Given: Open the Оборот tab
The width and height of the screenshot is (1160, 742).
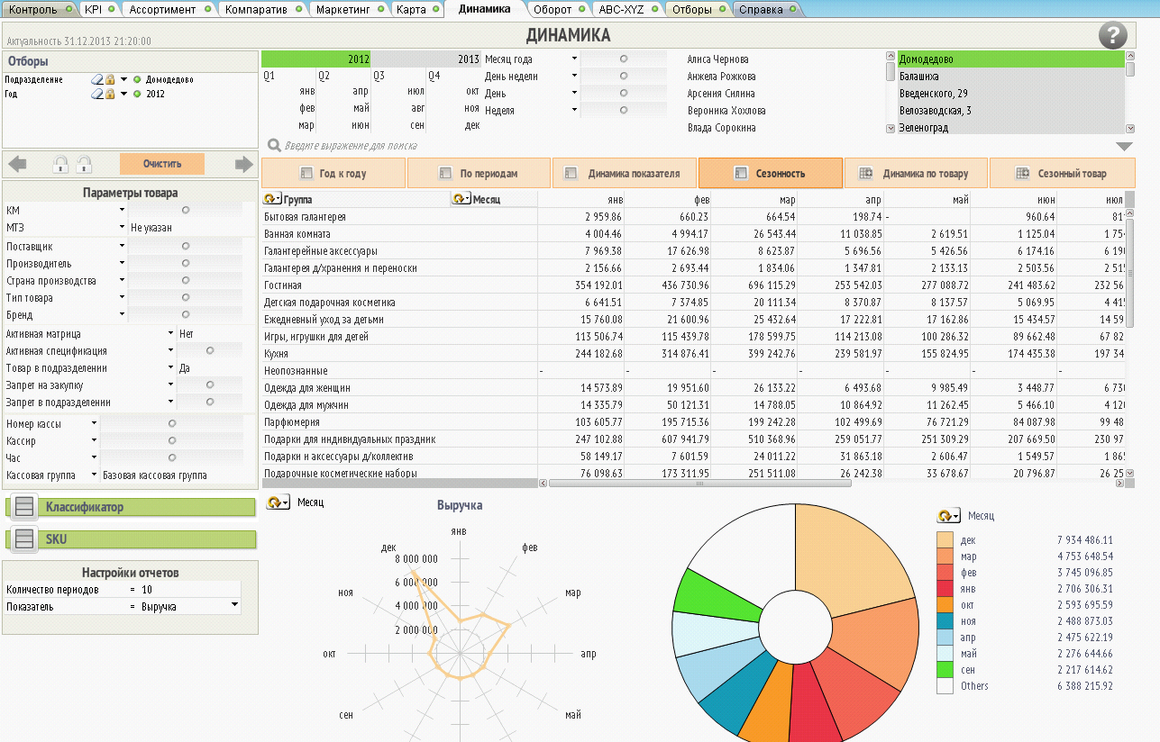Looking at the screenshot, I should pos(557,9).
